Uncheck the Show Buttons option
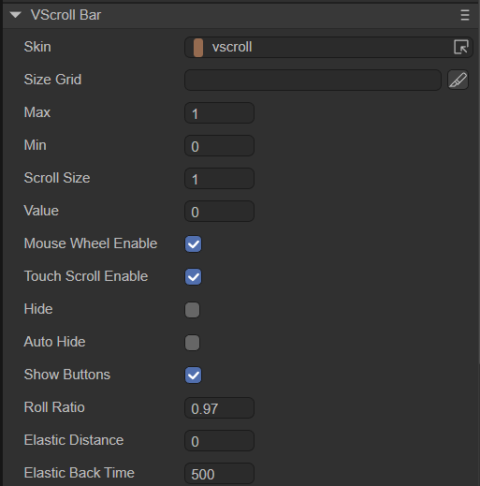Image resolution: width=480 pixels, height=486 pixels. coord(193,375)
